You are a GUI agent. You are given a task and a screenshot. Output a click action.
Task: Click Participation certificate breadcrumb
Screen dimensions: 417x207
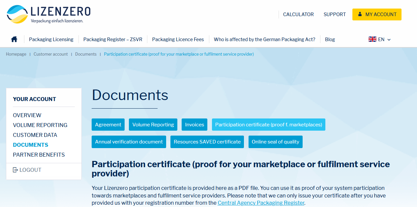pos(179,54)
